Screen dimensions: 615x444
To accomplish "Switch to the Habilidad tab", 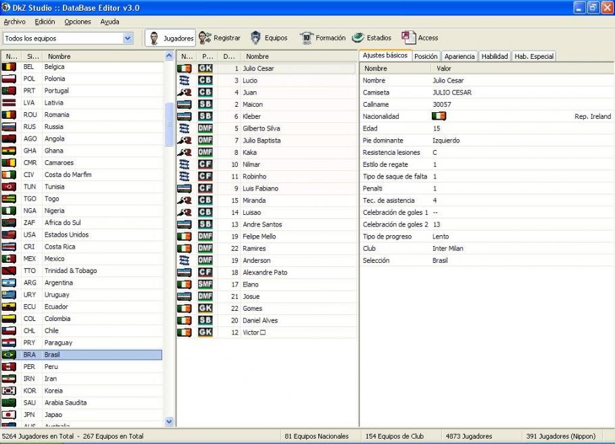I will pyautogui.click(x=495, y=57).
